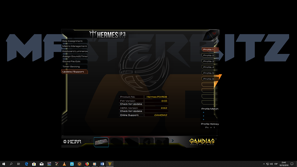Select Profile 1
297x167 pixels.
point(209,50)
